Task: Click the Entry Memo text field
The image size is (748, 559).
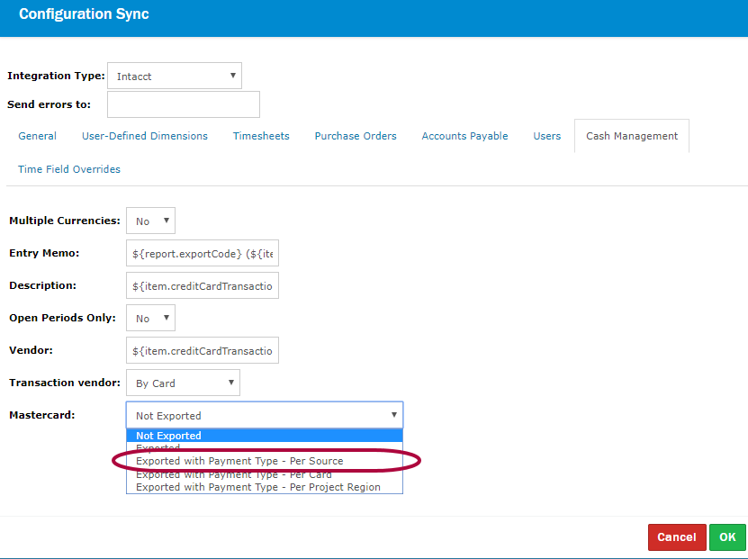Action: click(x=203, y=253)
